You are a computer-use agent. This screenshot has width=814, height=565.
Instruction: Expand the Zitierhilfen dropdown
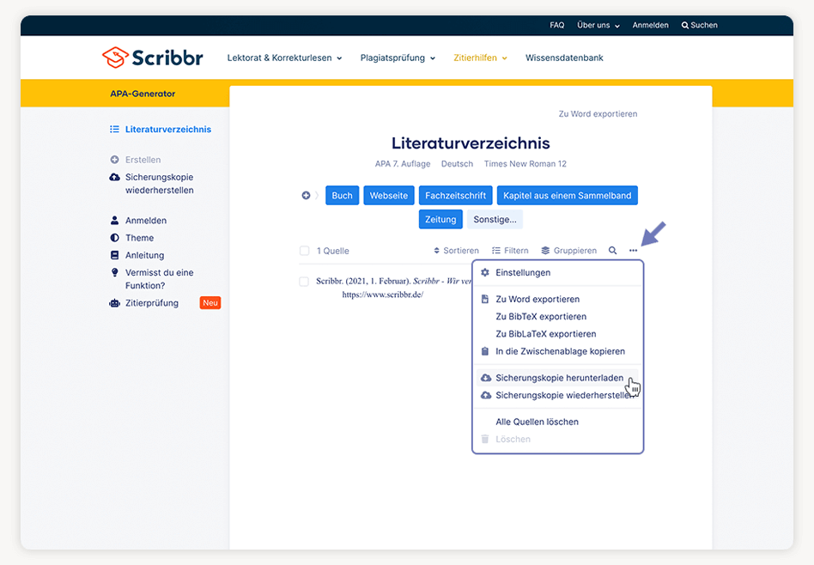click(480, 58)
